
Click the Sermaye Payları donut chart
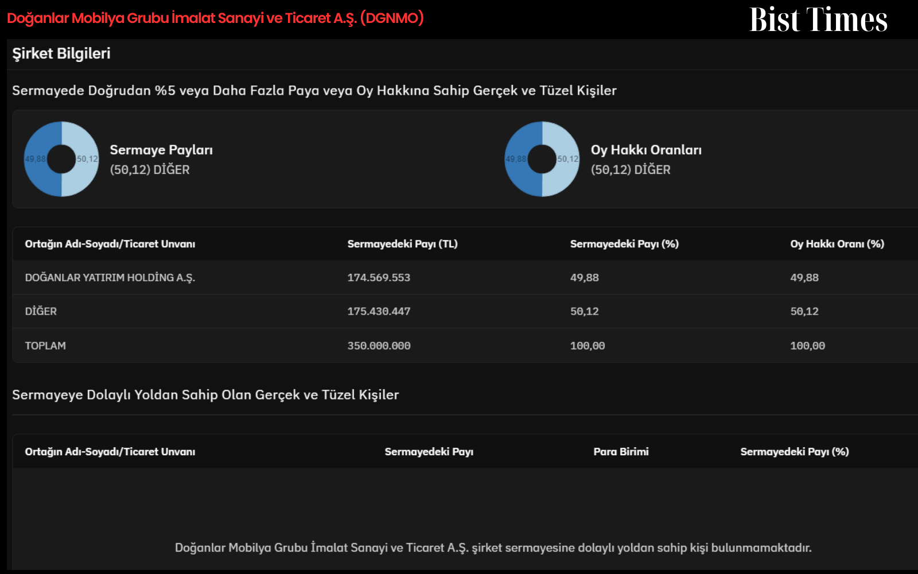coord(61,159)
